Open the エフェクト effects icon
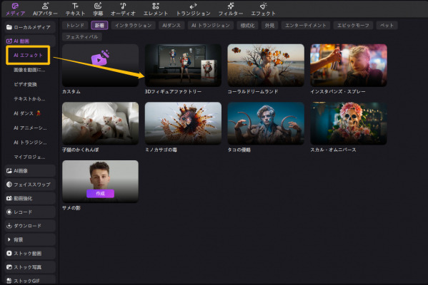 pyautogui.click(x=263, y=6)
